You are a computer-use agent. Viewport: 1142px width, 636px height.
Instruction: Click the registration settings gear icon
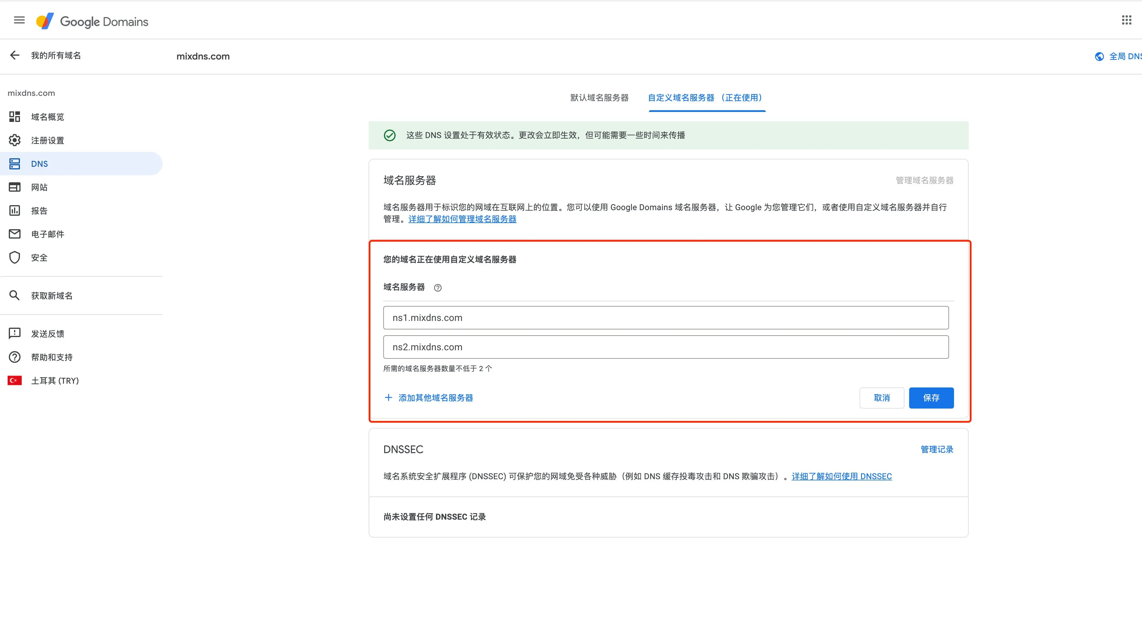point(15,140)
